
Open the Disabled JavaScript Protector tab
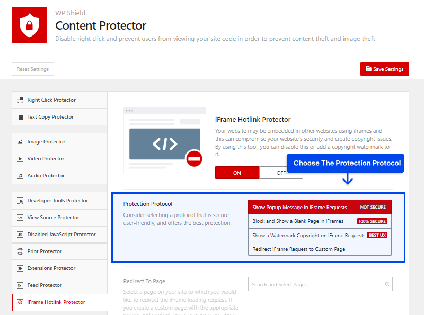[x=59, y=235]
